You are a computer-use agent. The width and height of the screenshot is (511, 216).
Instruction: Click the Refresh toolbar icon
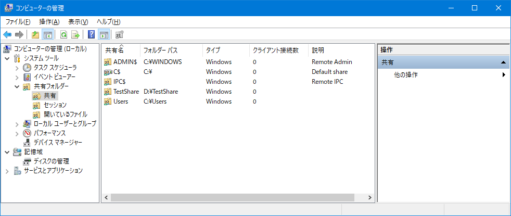point(63,35)
